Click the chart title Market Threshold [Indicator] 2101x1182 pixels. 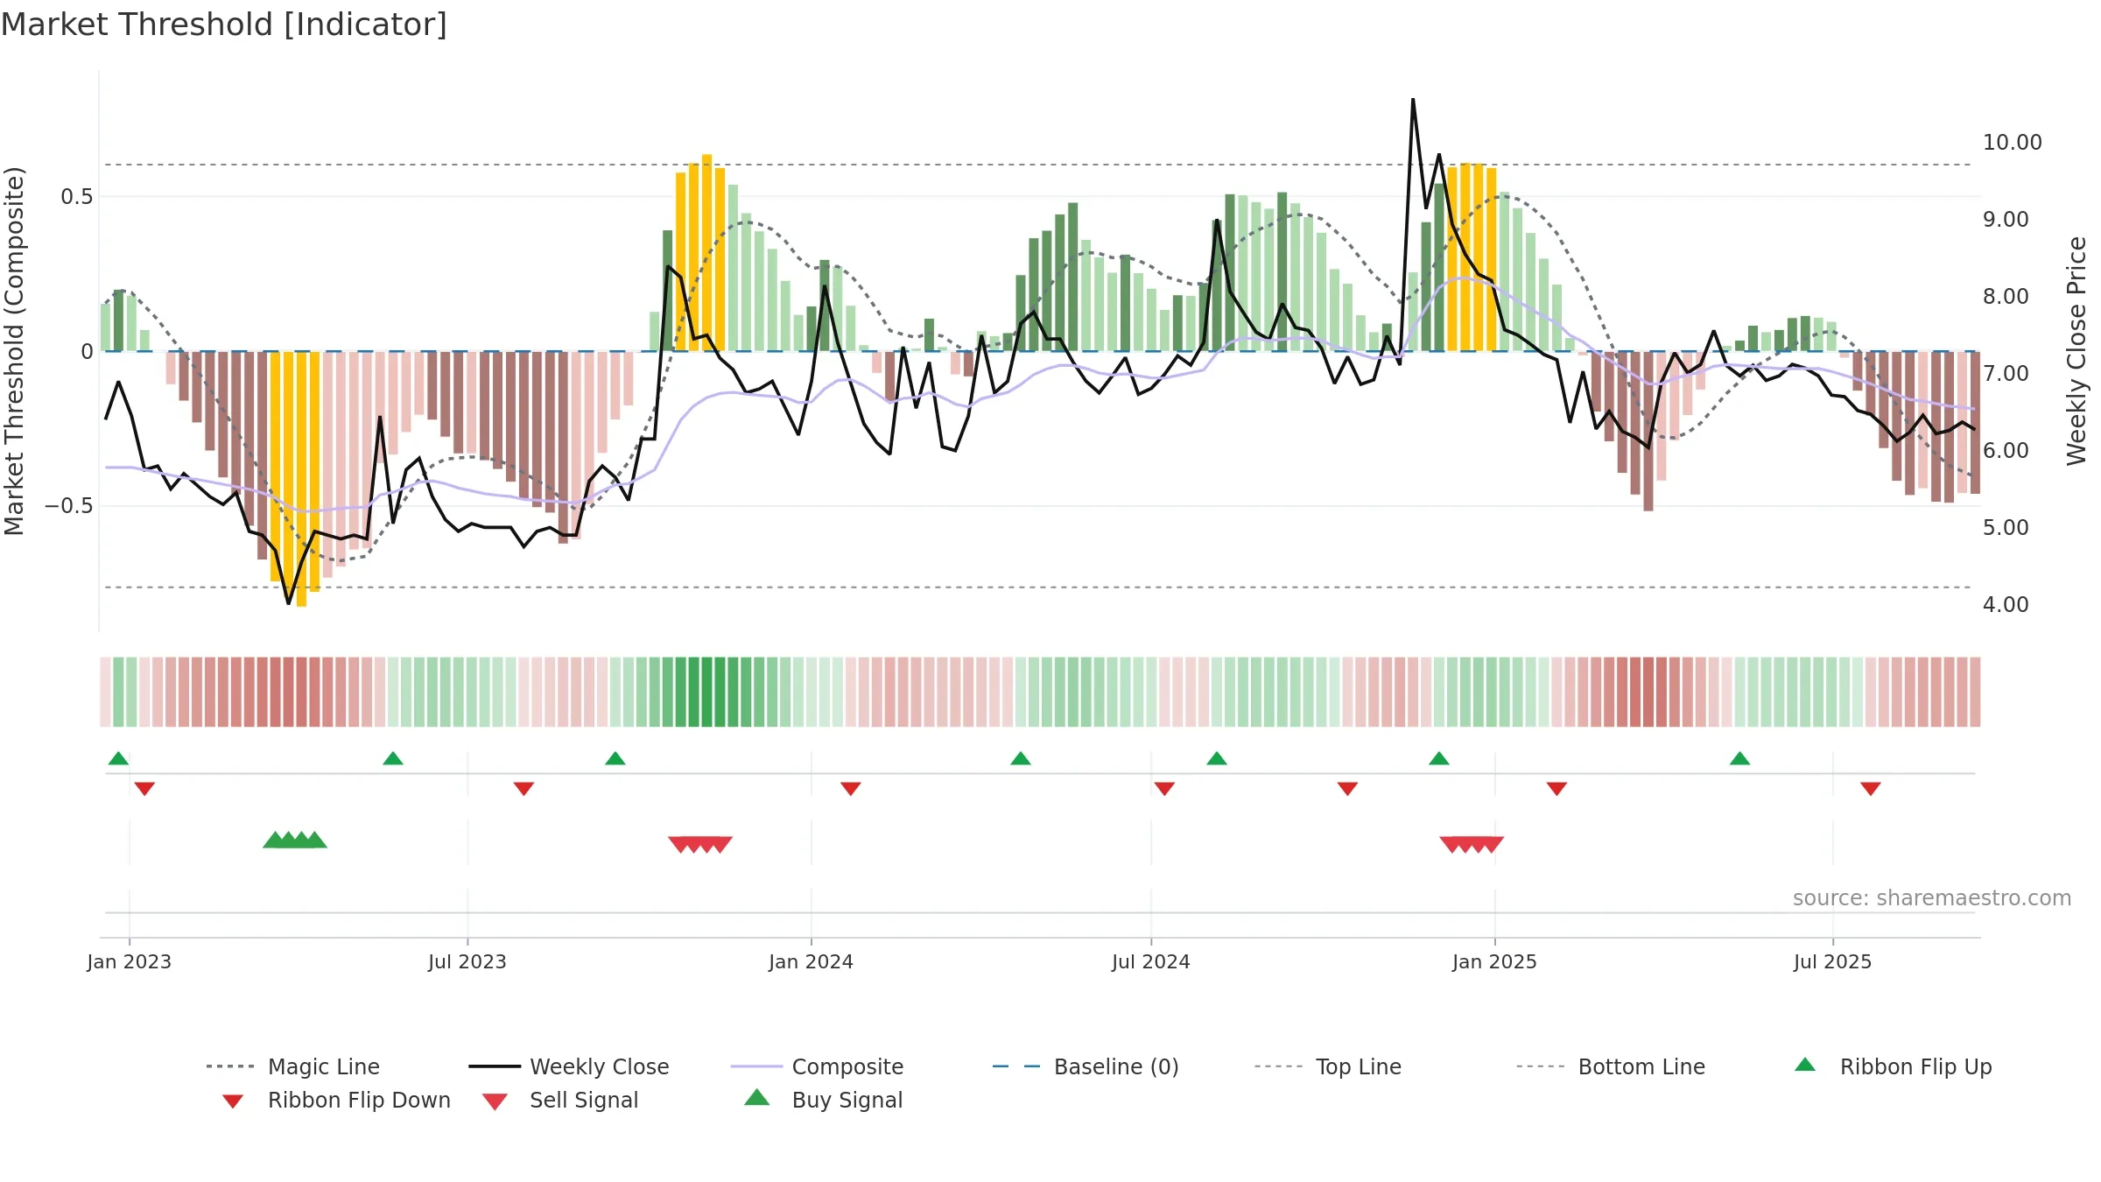click(x=224, y=25)
